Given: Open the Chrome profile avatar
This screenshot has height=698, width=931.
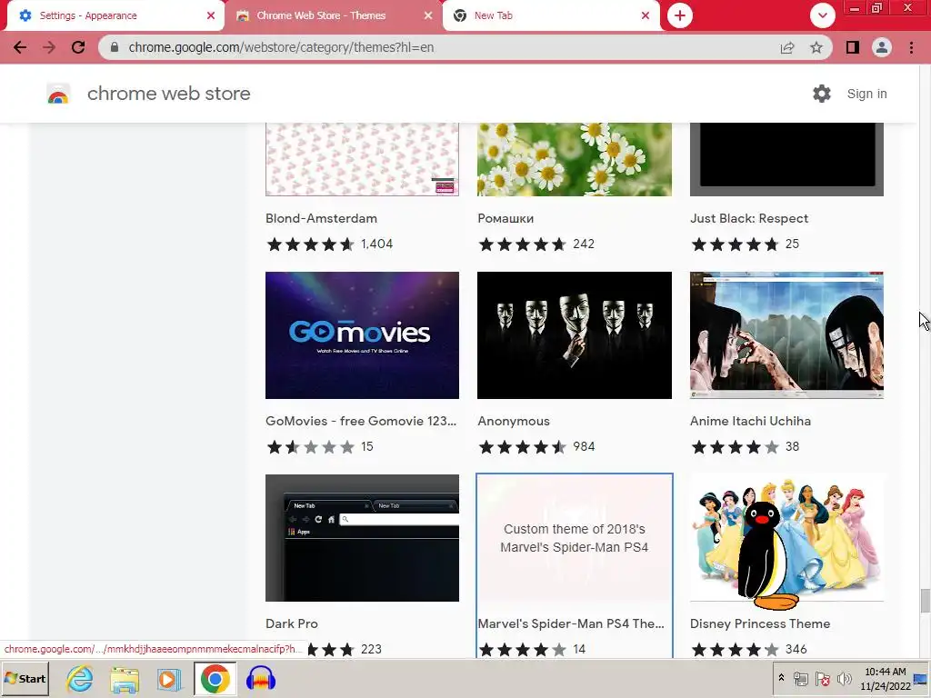Looking at the screenshot, I should [882, 47].
